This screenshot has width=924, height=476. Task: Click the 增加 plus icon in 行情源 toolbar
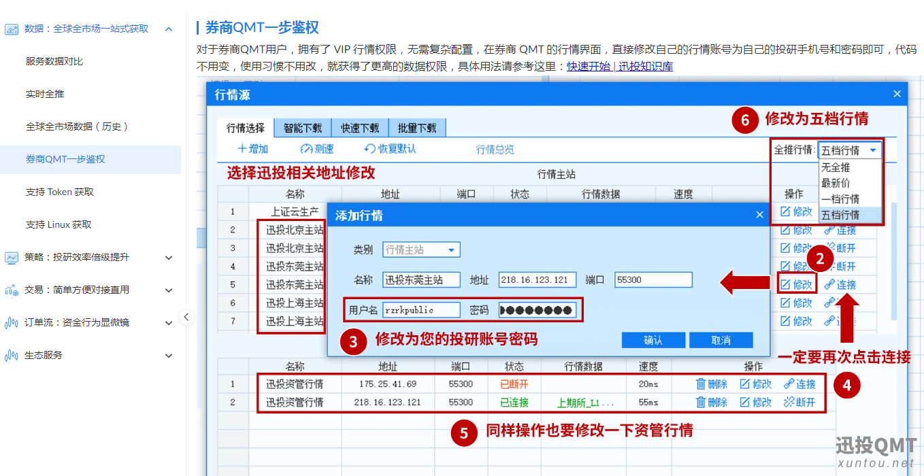coord(242,149)
